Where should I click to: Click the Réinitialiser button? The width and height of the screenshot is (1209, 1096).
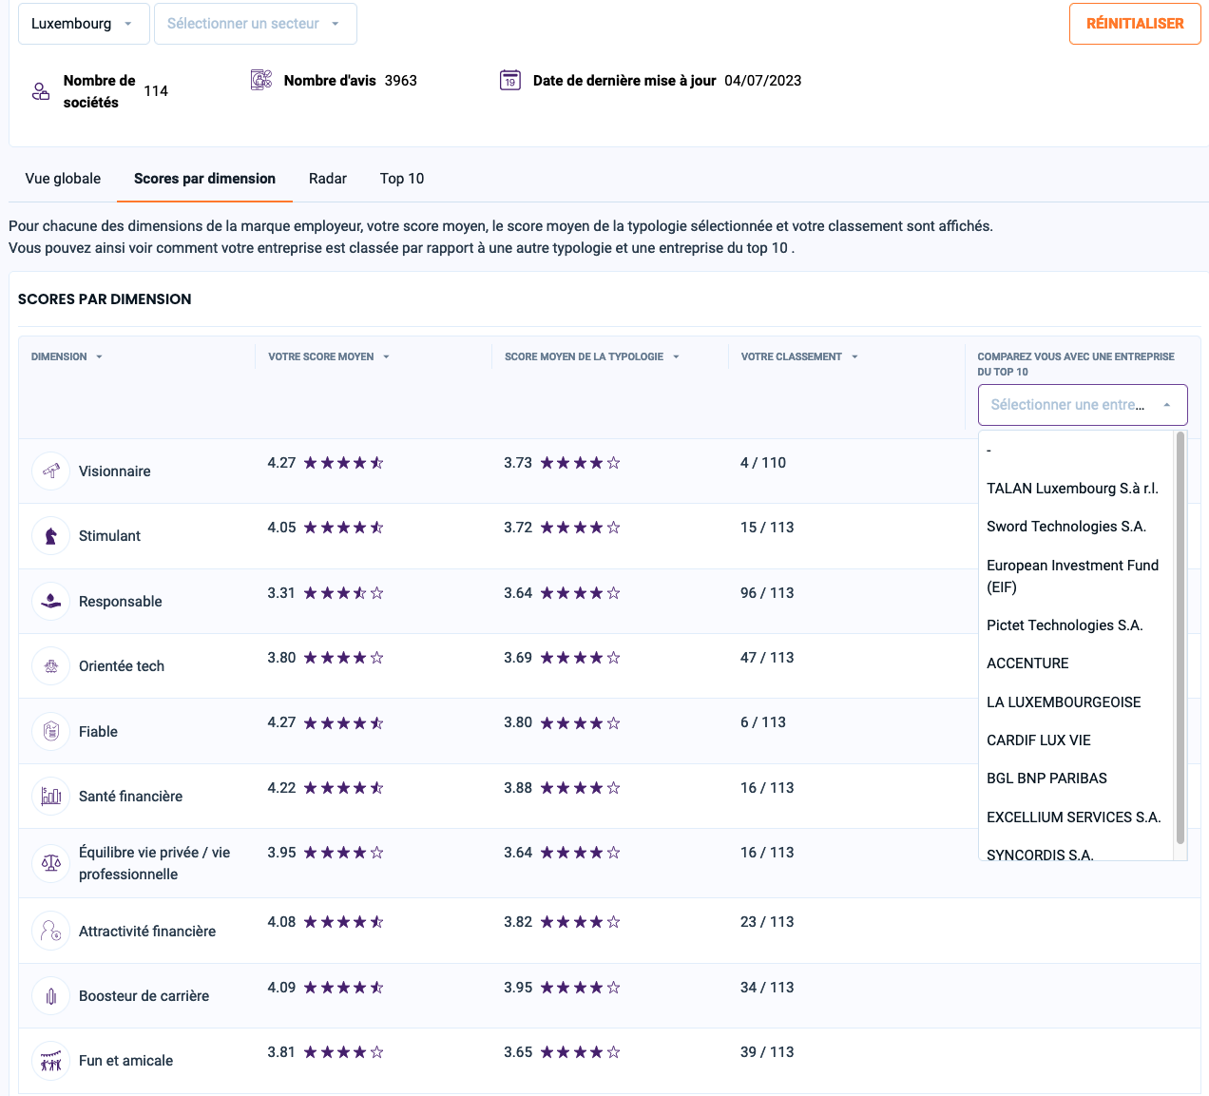1135,24
